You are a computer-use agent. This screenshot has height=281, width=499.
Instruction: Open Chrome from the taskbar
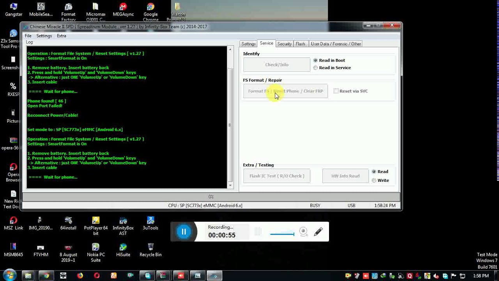click(x=46, y=276)
